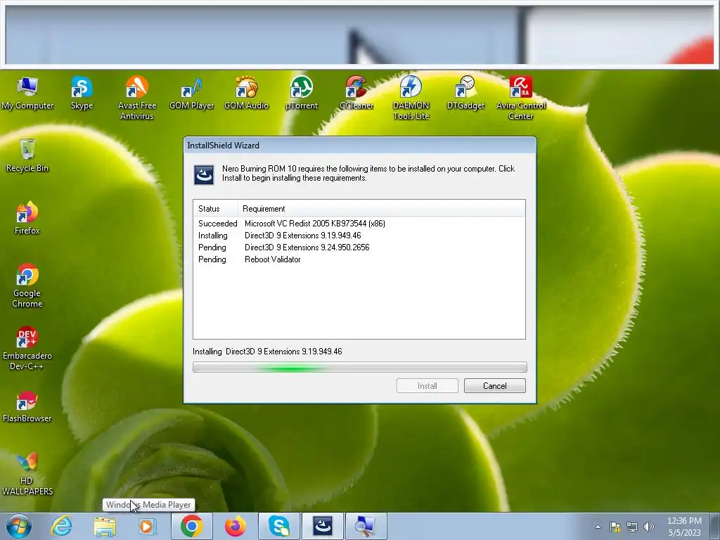Viewport: 720px width, 540px height.
Task: Open the clock showing 12:36 PM
Action: pyautogui.click(x=684, y=527)
